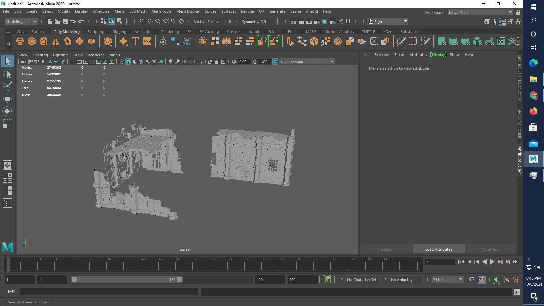
Task: Select the Rotate tool in toolbox
Action: [x=7, y=111]
